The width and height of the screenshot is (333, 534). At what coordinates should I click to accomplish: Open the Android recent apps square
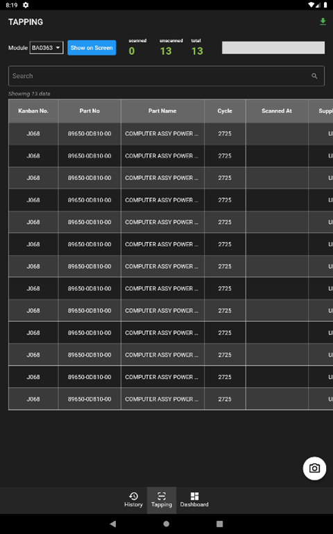[219, 524]
